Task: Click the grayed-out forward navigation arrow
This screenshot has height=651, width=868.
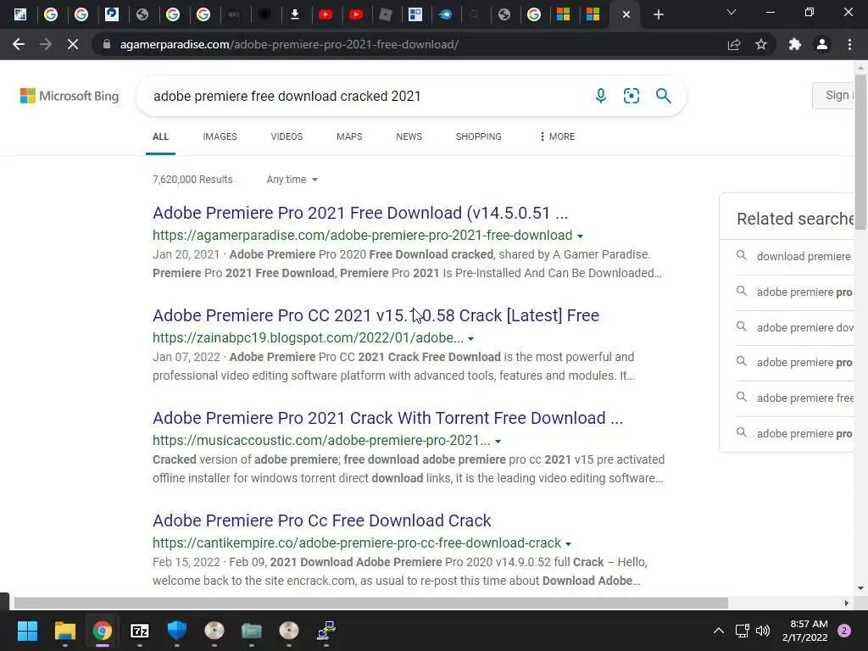Action: [46, 44]
